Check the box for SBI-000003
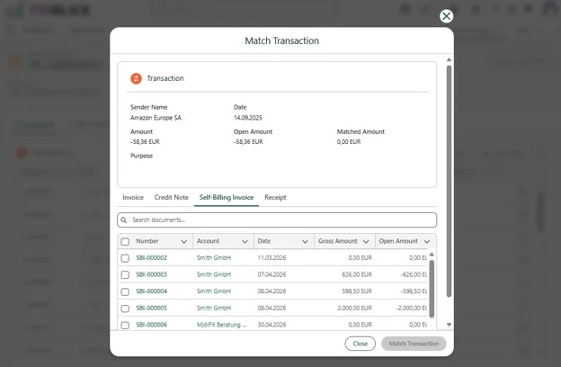561x367 pixels. point(125,275)
